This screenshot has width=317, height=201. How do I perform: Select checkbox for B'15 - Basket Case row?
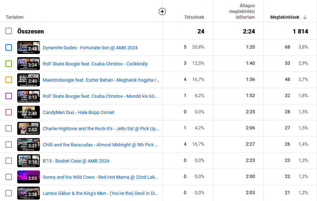[9, 161]
